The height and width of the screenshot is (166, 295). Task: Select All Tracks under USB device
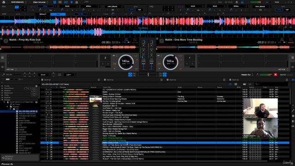(16, 105)
